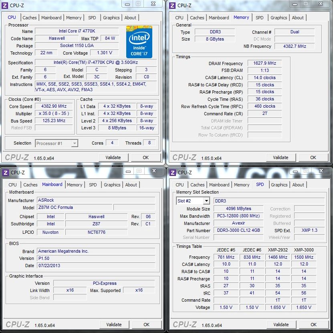Click the XMP-3000 frequency 1500 MHz
The image size is (333, 333).
coord(304,257)
